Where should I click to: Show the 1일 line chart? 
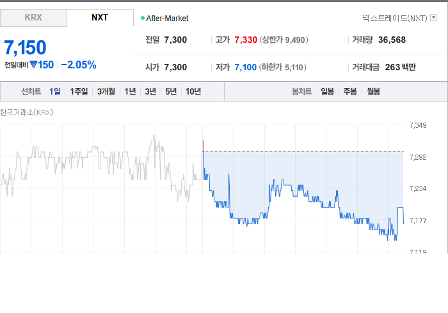pos(55,91)
